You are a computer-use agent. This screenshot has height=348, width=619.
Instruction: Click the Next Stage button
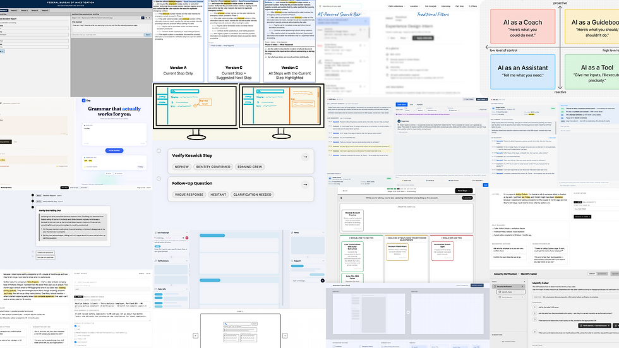464,191
